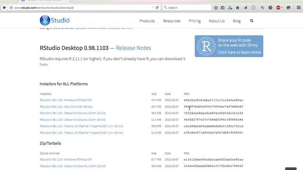
Task: Open the Firefox hamburger menu
Action: click(x=299, y=8)
